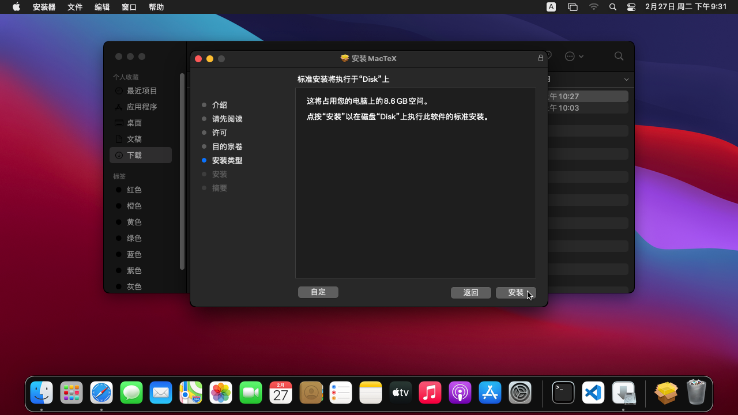Image resolution: width=738 pixels, height=415 pixels.
Task: Click the input source icon in menu bar
Action: tap(551, 7)
